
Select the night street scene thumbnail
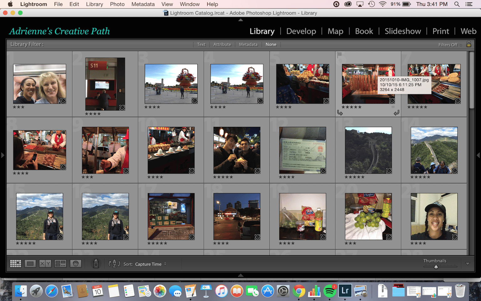tap(237, 216)
